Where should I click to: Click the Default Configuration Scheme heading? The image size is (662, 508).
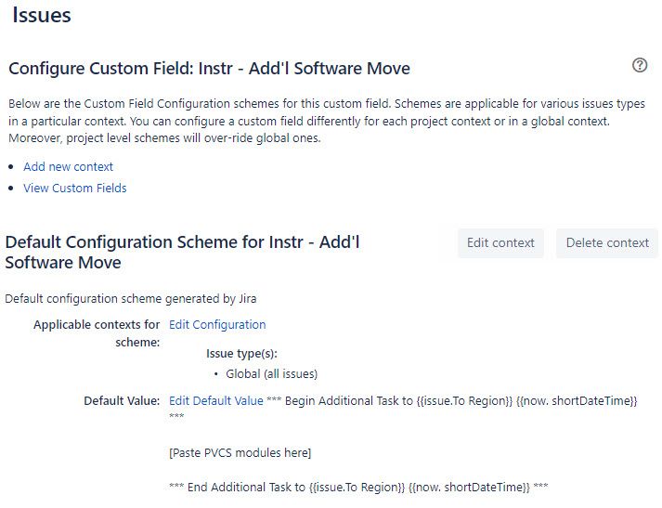[182, 252]
